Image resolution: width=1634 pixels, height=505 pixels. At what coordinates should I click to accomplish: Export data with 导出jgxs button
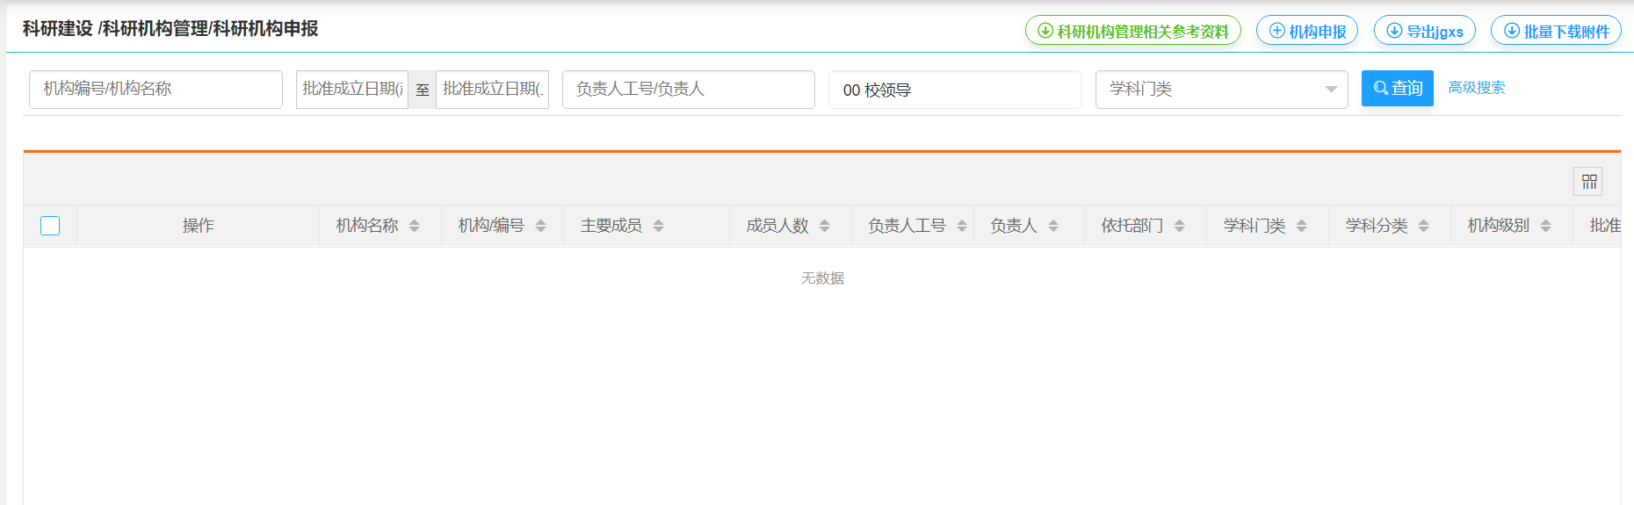[x=1424, y=31]
